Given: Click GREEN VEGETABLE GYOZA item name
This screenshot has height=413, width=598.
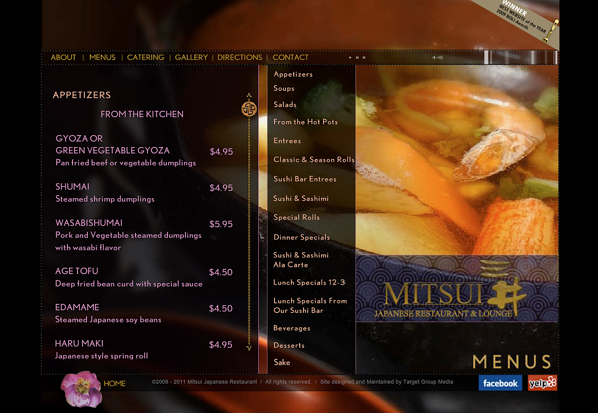Looking at the screenshot, I should 113,150.
